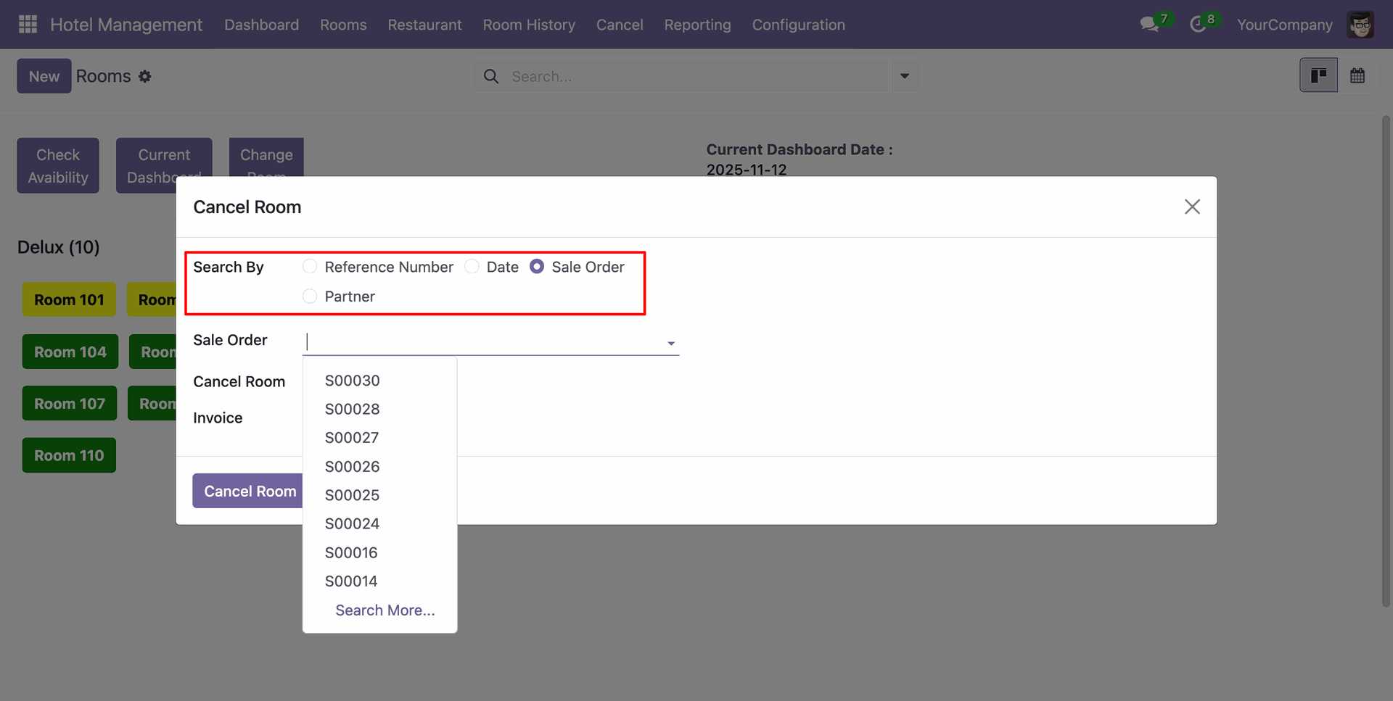Choose S00030 from the dropdown list
This screenshot has height=701, width=1393.
353,381
